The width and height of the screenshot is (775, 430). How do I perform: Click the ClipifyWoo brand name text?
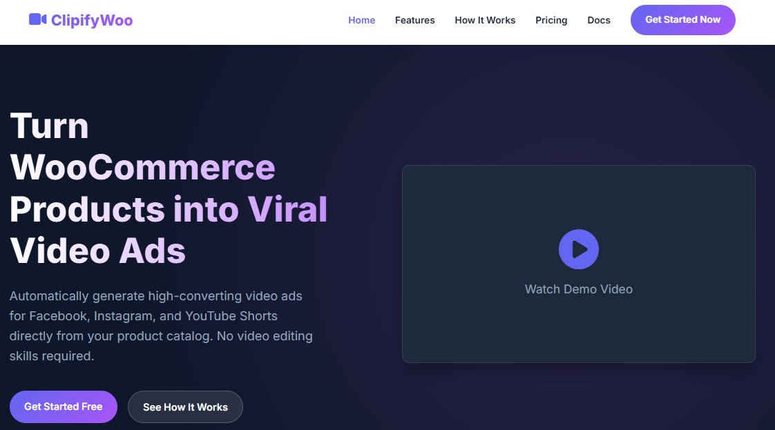pyautogui.click(x=92, y=20)
